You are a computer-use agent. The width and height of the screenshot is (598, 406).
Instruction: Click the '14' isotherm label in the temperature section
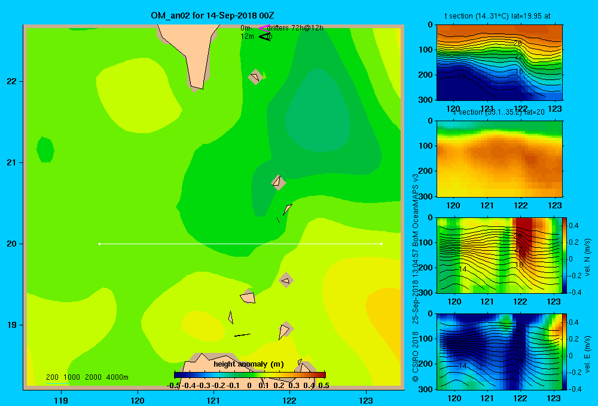(461, 76)
